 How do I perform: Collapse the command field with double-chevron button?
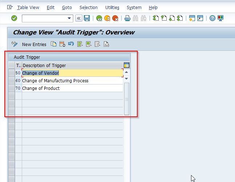click(79, 18)
